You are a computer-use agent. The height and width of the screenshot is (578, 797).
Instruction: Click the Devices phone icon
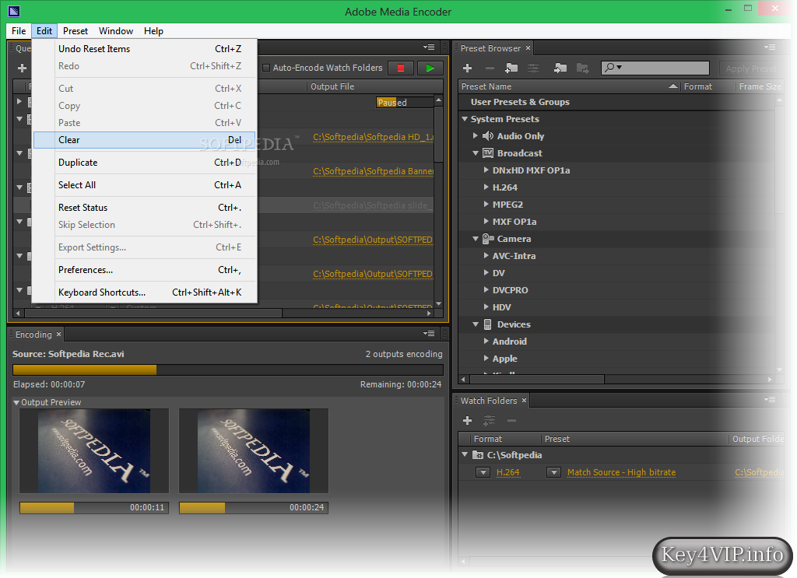coord(487,324)
